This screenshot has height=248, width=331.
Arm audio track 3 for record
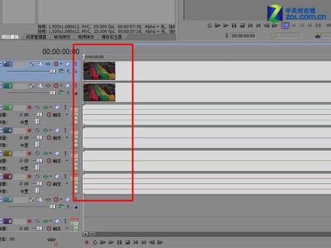(29, 107)
